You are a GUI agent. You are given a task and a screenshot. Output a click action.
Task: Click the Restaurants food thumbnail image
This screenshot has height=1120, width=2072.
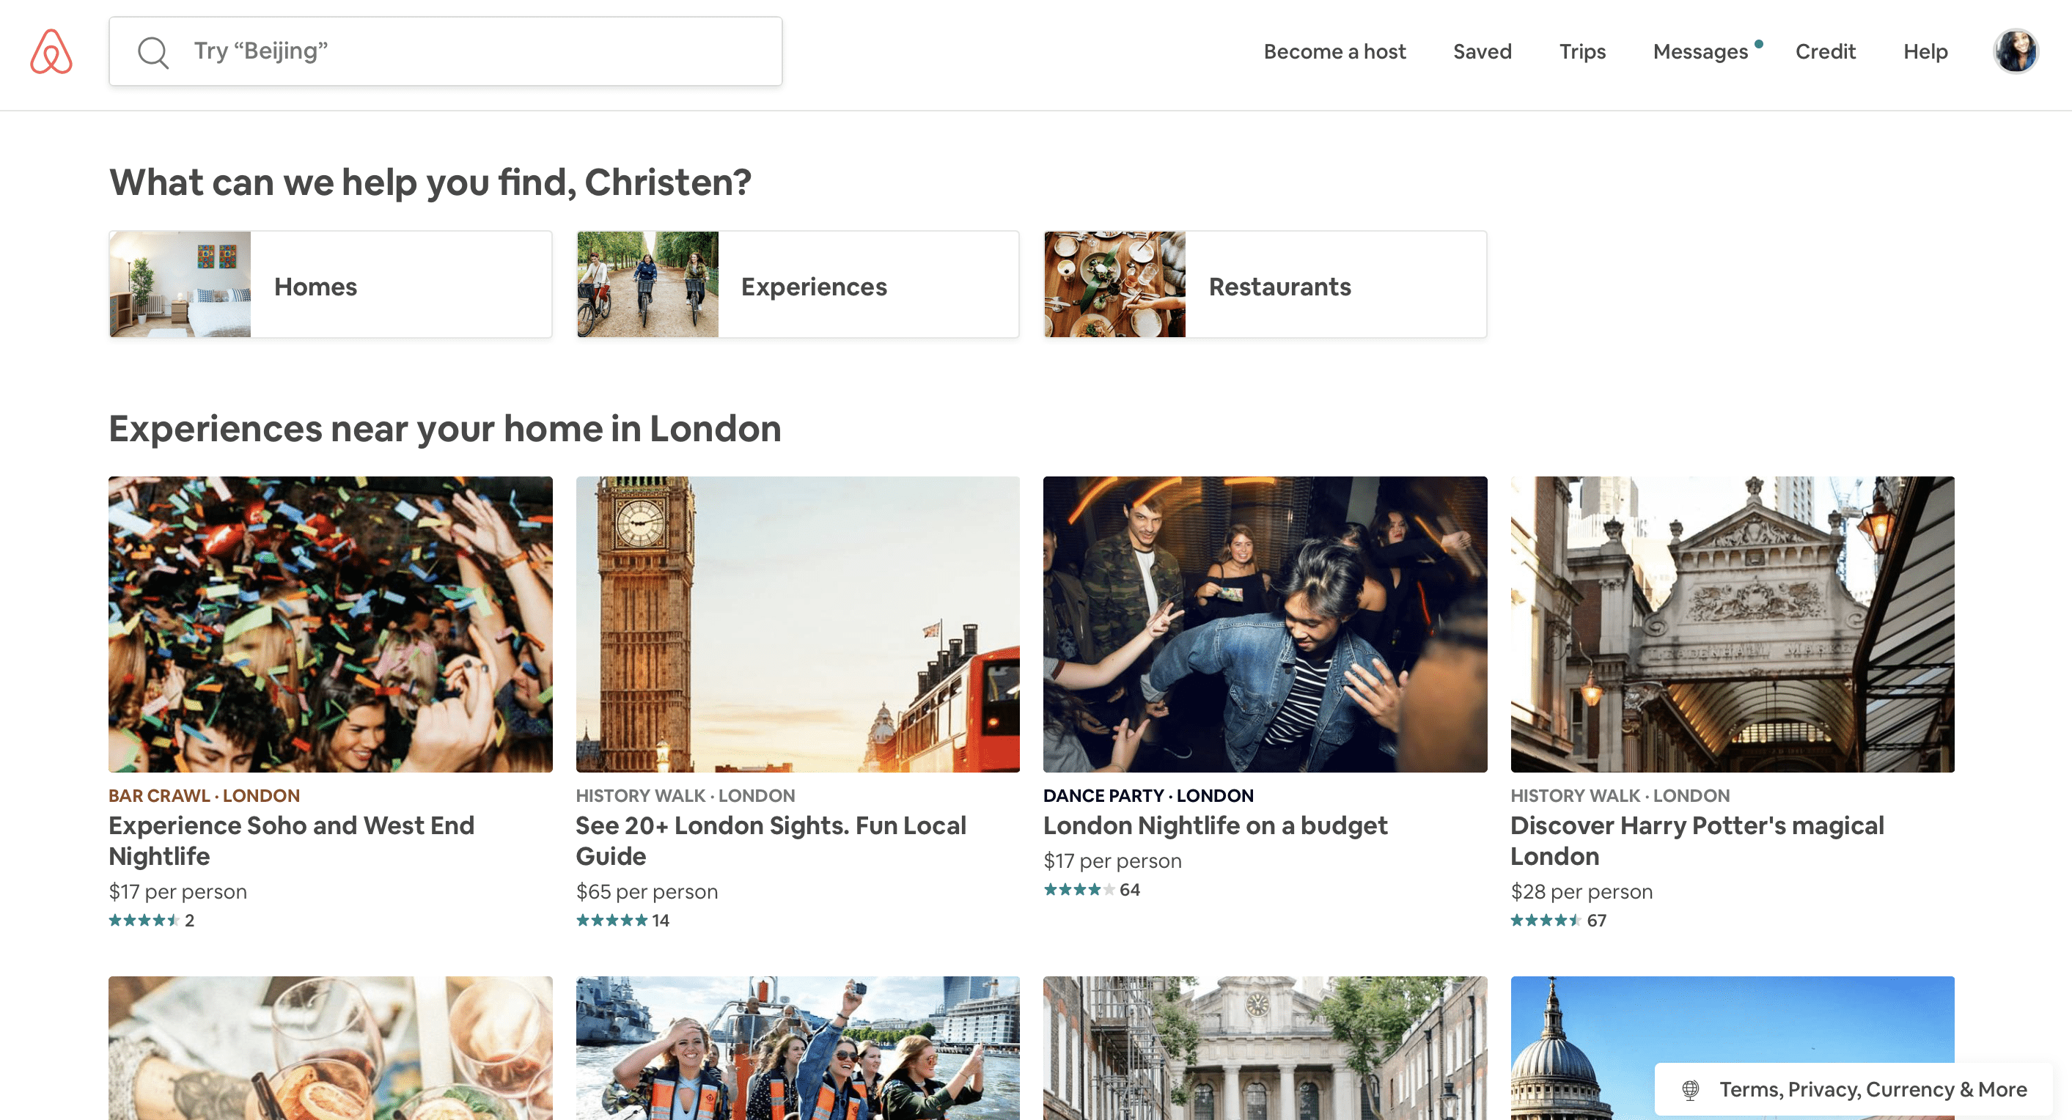tap(1114, 284)
